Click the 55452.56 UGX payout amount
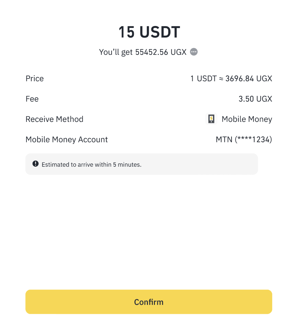Viewport: 301px width, 324px height. pyautogui.click(x=161, y=52)
